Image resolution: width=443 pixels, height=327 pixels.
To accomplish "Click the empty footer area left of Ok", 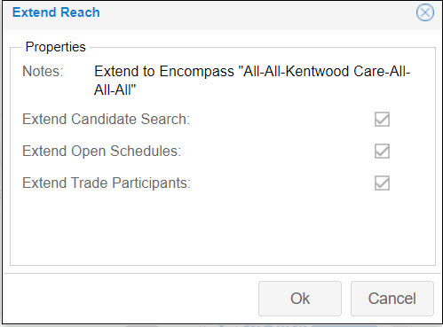I will tap(131, 299).
